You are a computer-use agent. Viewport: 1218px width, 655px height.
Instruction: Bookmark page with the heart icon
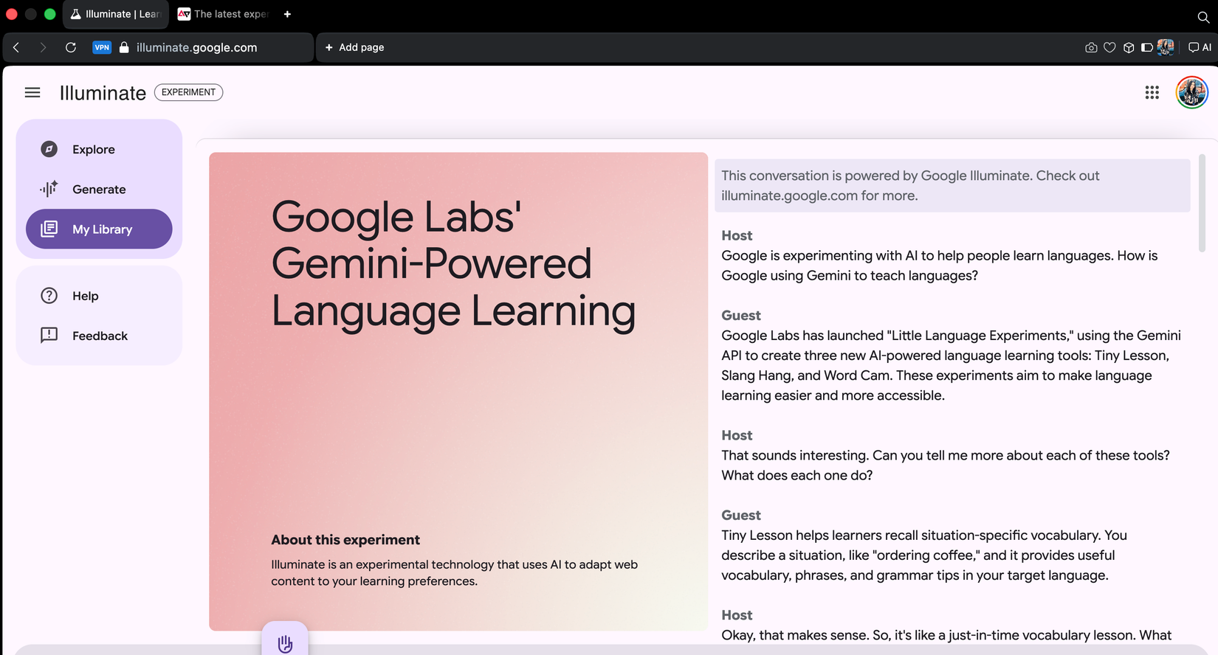click(1109, 47)
